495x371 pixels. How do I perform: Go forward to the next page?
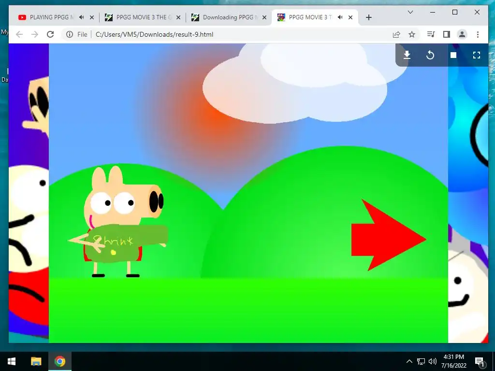[x=35, y=34]
